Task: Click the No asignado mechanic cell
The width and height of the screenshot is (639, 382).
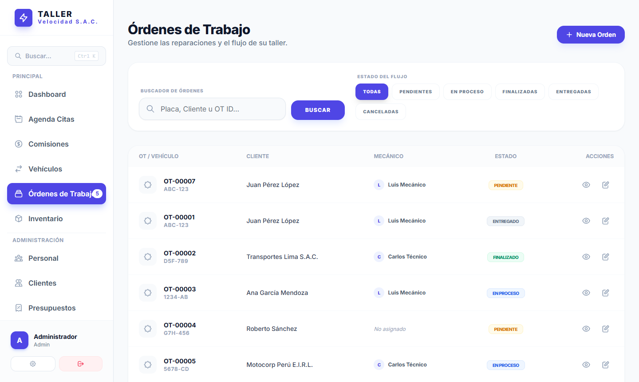Action: 390,329
